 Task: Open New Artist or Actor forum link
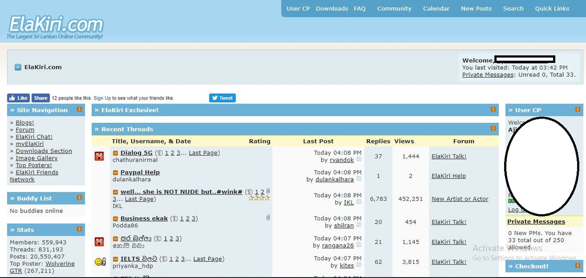tap(460, 199)
